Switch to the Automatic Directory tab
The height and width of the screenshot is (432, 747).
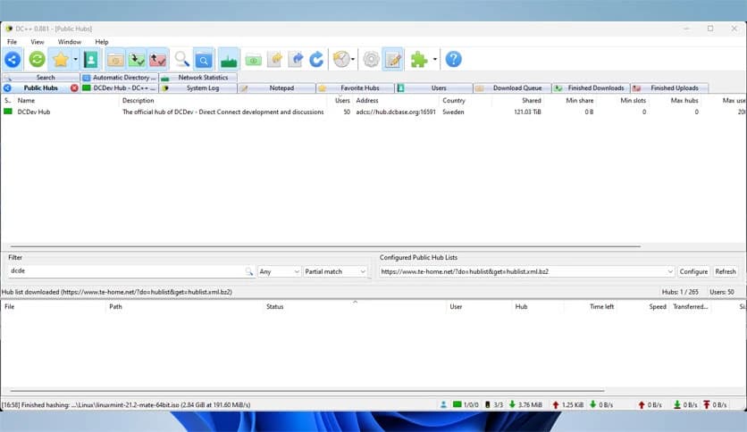119,78
